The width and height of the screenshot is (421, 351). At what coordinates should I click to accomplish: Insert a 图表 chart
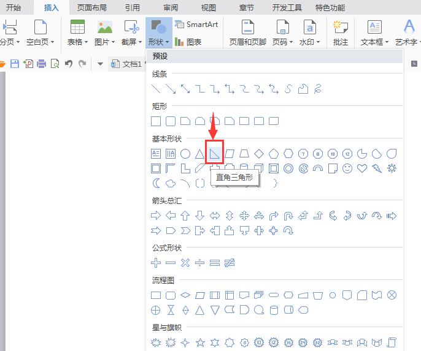point(188,42)
